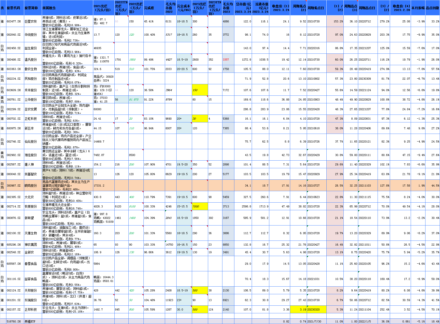Click the 牧原股份 name cell

coord(33,206)
